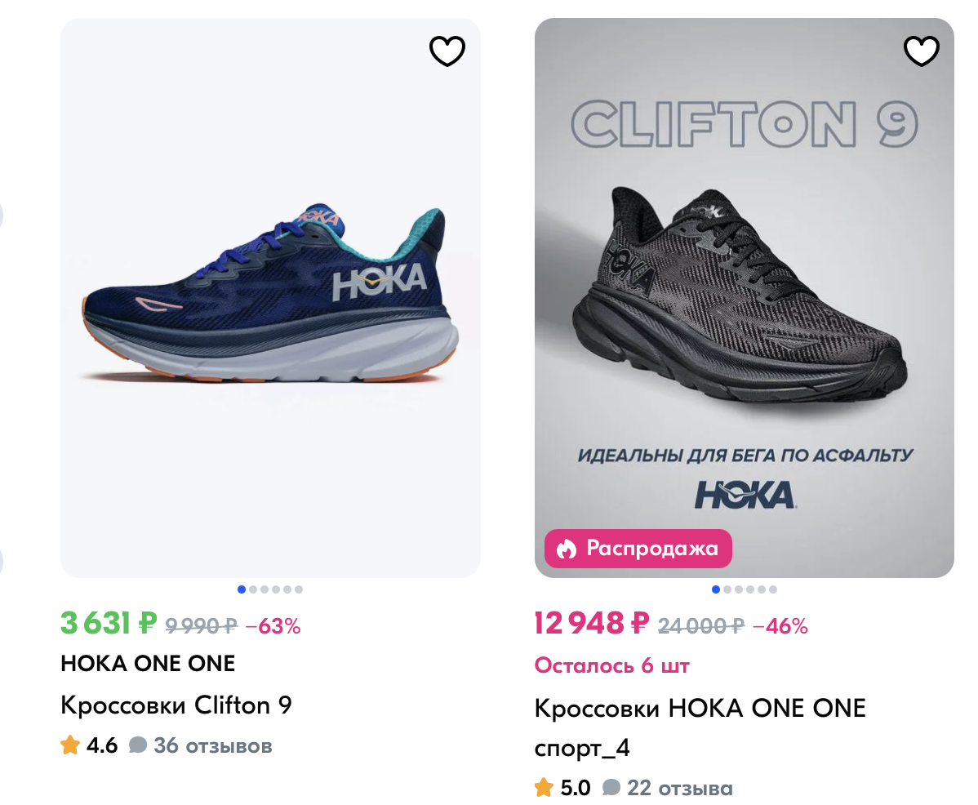Click the comment bubble beside 22 отзыва
Image resolution: width=978 pixels, height=805 pixels.
[x=611, y=788]
